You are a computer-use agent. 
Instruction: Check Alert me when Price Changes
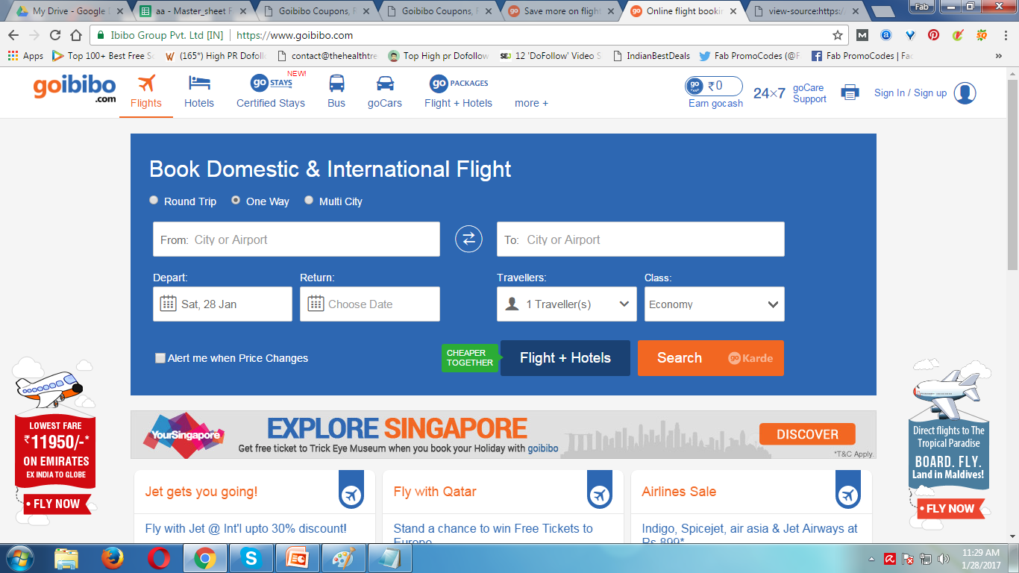click(x=160, y=358)
